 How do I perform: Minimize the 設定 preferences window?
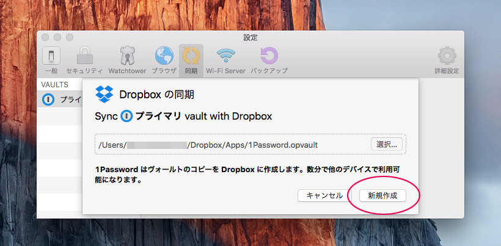coord(58,37)
